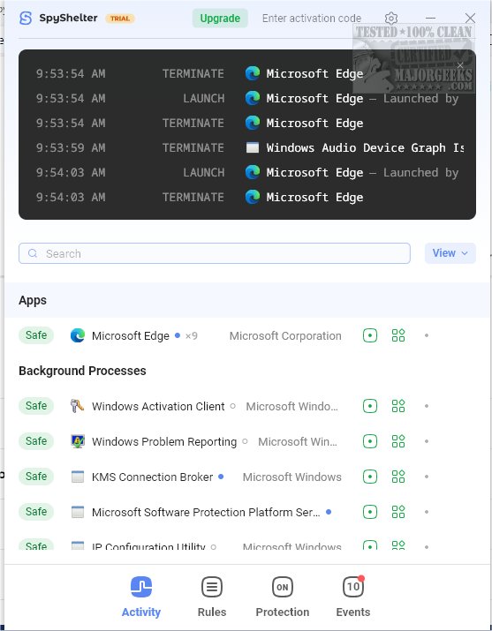Select the Microsoft Edge app row name

[x=131, y=336]
